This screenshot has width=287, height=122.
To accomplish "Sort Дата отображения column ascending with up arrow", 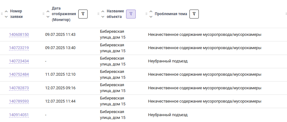I will [48, 11].
